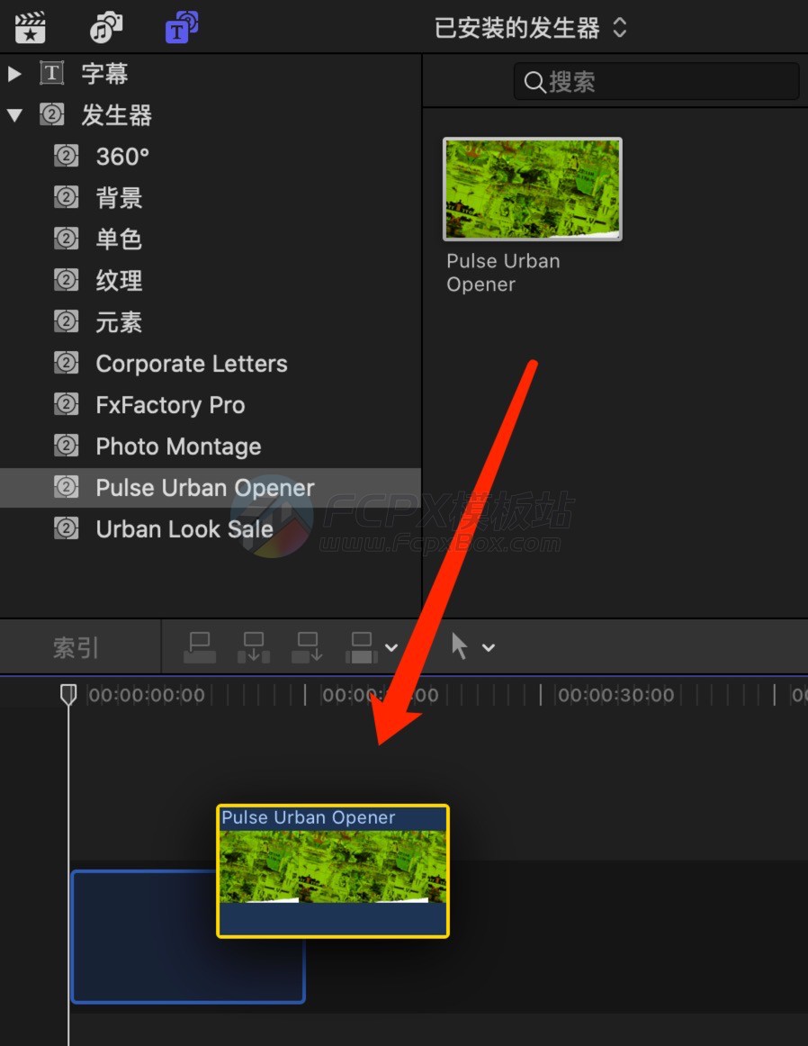
Task: Click the generator icon beside 元素
Action: coord(66,322)
